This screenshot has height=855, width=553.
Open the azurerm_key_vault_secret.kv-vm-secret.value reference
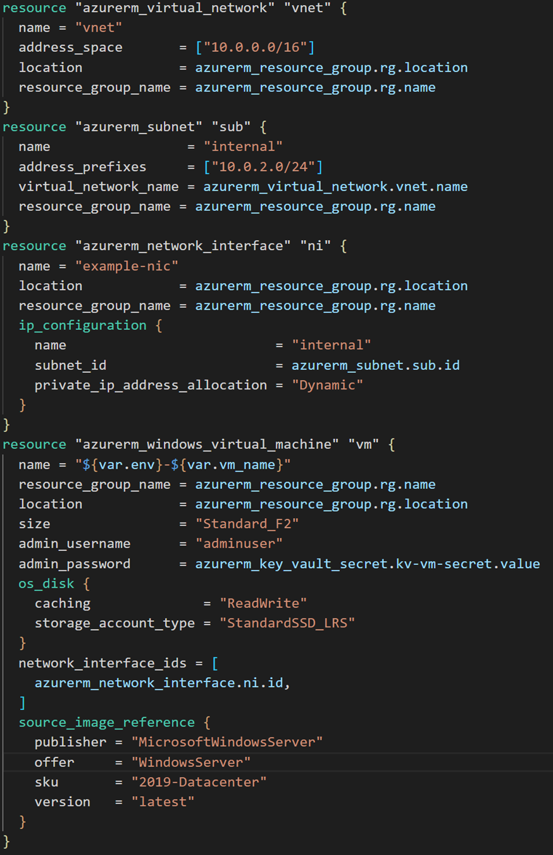[367, 564]
